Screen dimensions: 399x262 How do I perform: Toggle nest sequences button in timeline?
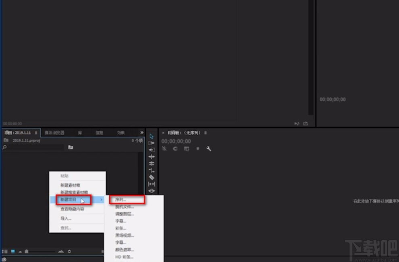point(164,149)
